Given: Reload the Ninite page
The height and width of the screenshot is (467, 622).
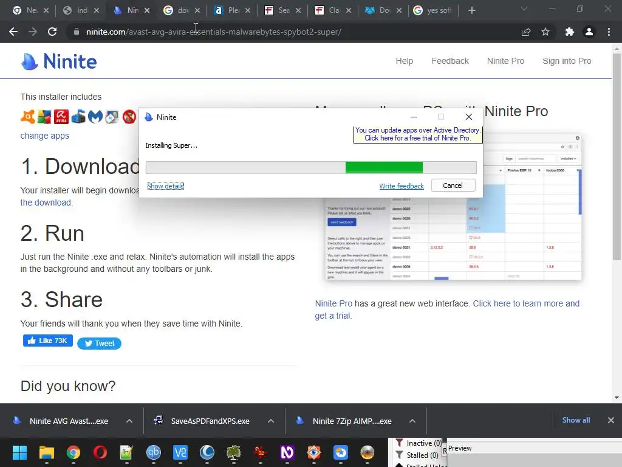Looking at the screenshot, I should [52, 32].
